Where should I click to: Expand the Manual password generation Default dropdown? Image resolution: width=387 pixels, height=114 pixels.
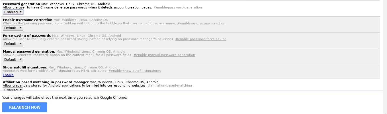13,60
